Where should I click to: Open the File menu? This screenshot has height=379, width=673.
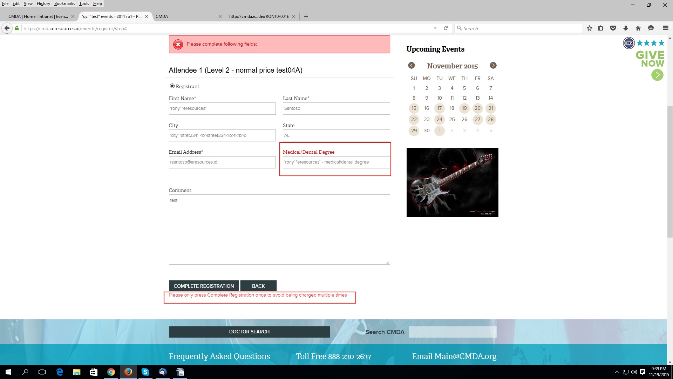click(5, 4)
